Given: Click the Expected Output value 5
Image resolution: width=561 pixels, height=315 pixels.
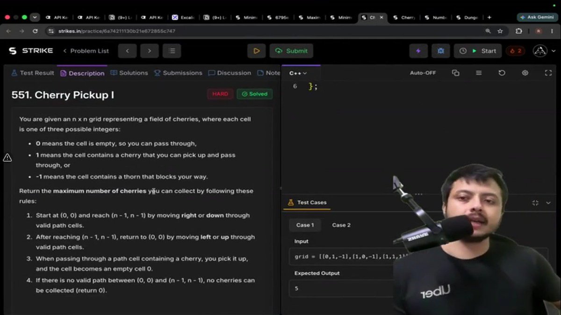Looking at the screenshot, I should tap(297, 288).
